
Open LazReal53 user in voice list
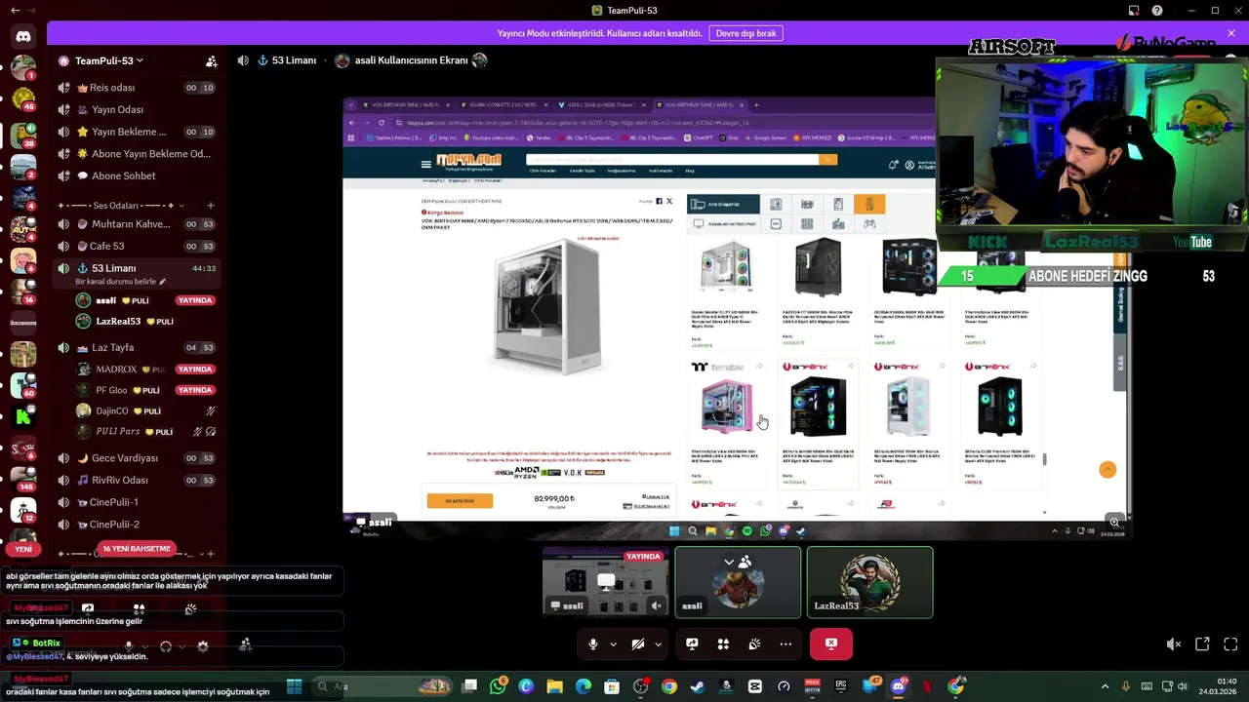[146, 322]
